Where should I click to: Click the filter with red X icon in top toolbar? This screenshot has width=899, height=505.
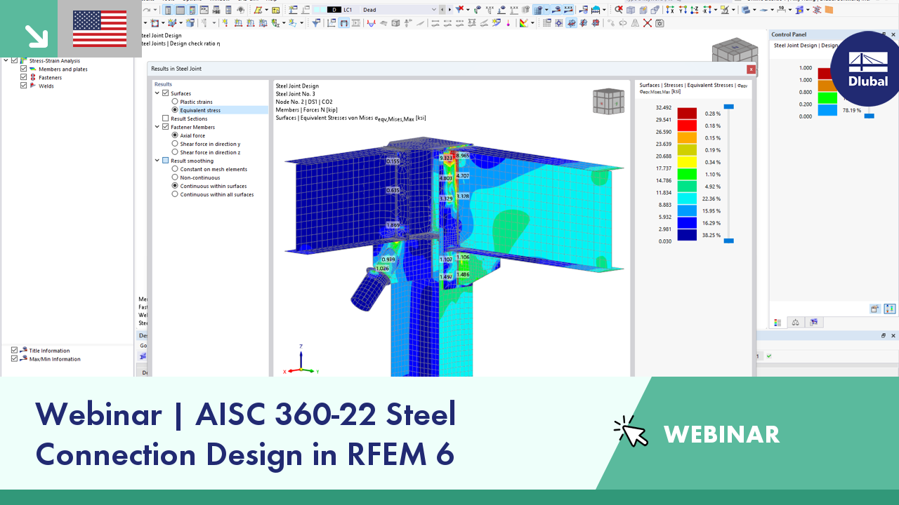coord(460,10)
